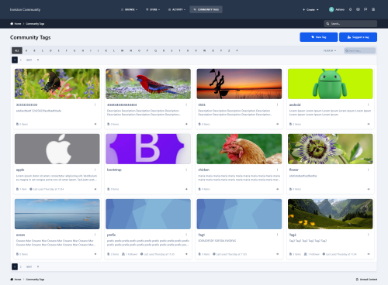Click the reports flag icon in header
This screenshot has width=388, height=285.
[x=365, y=9]
